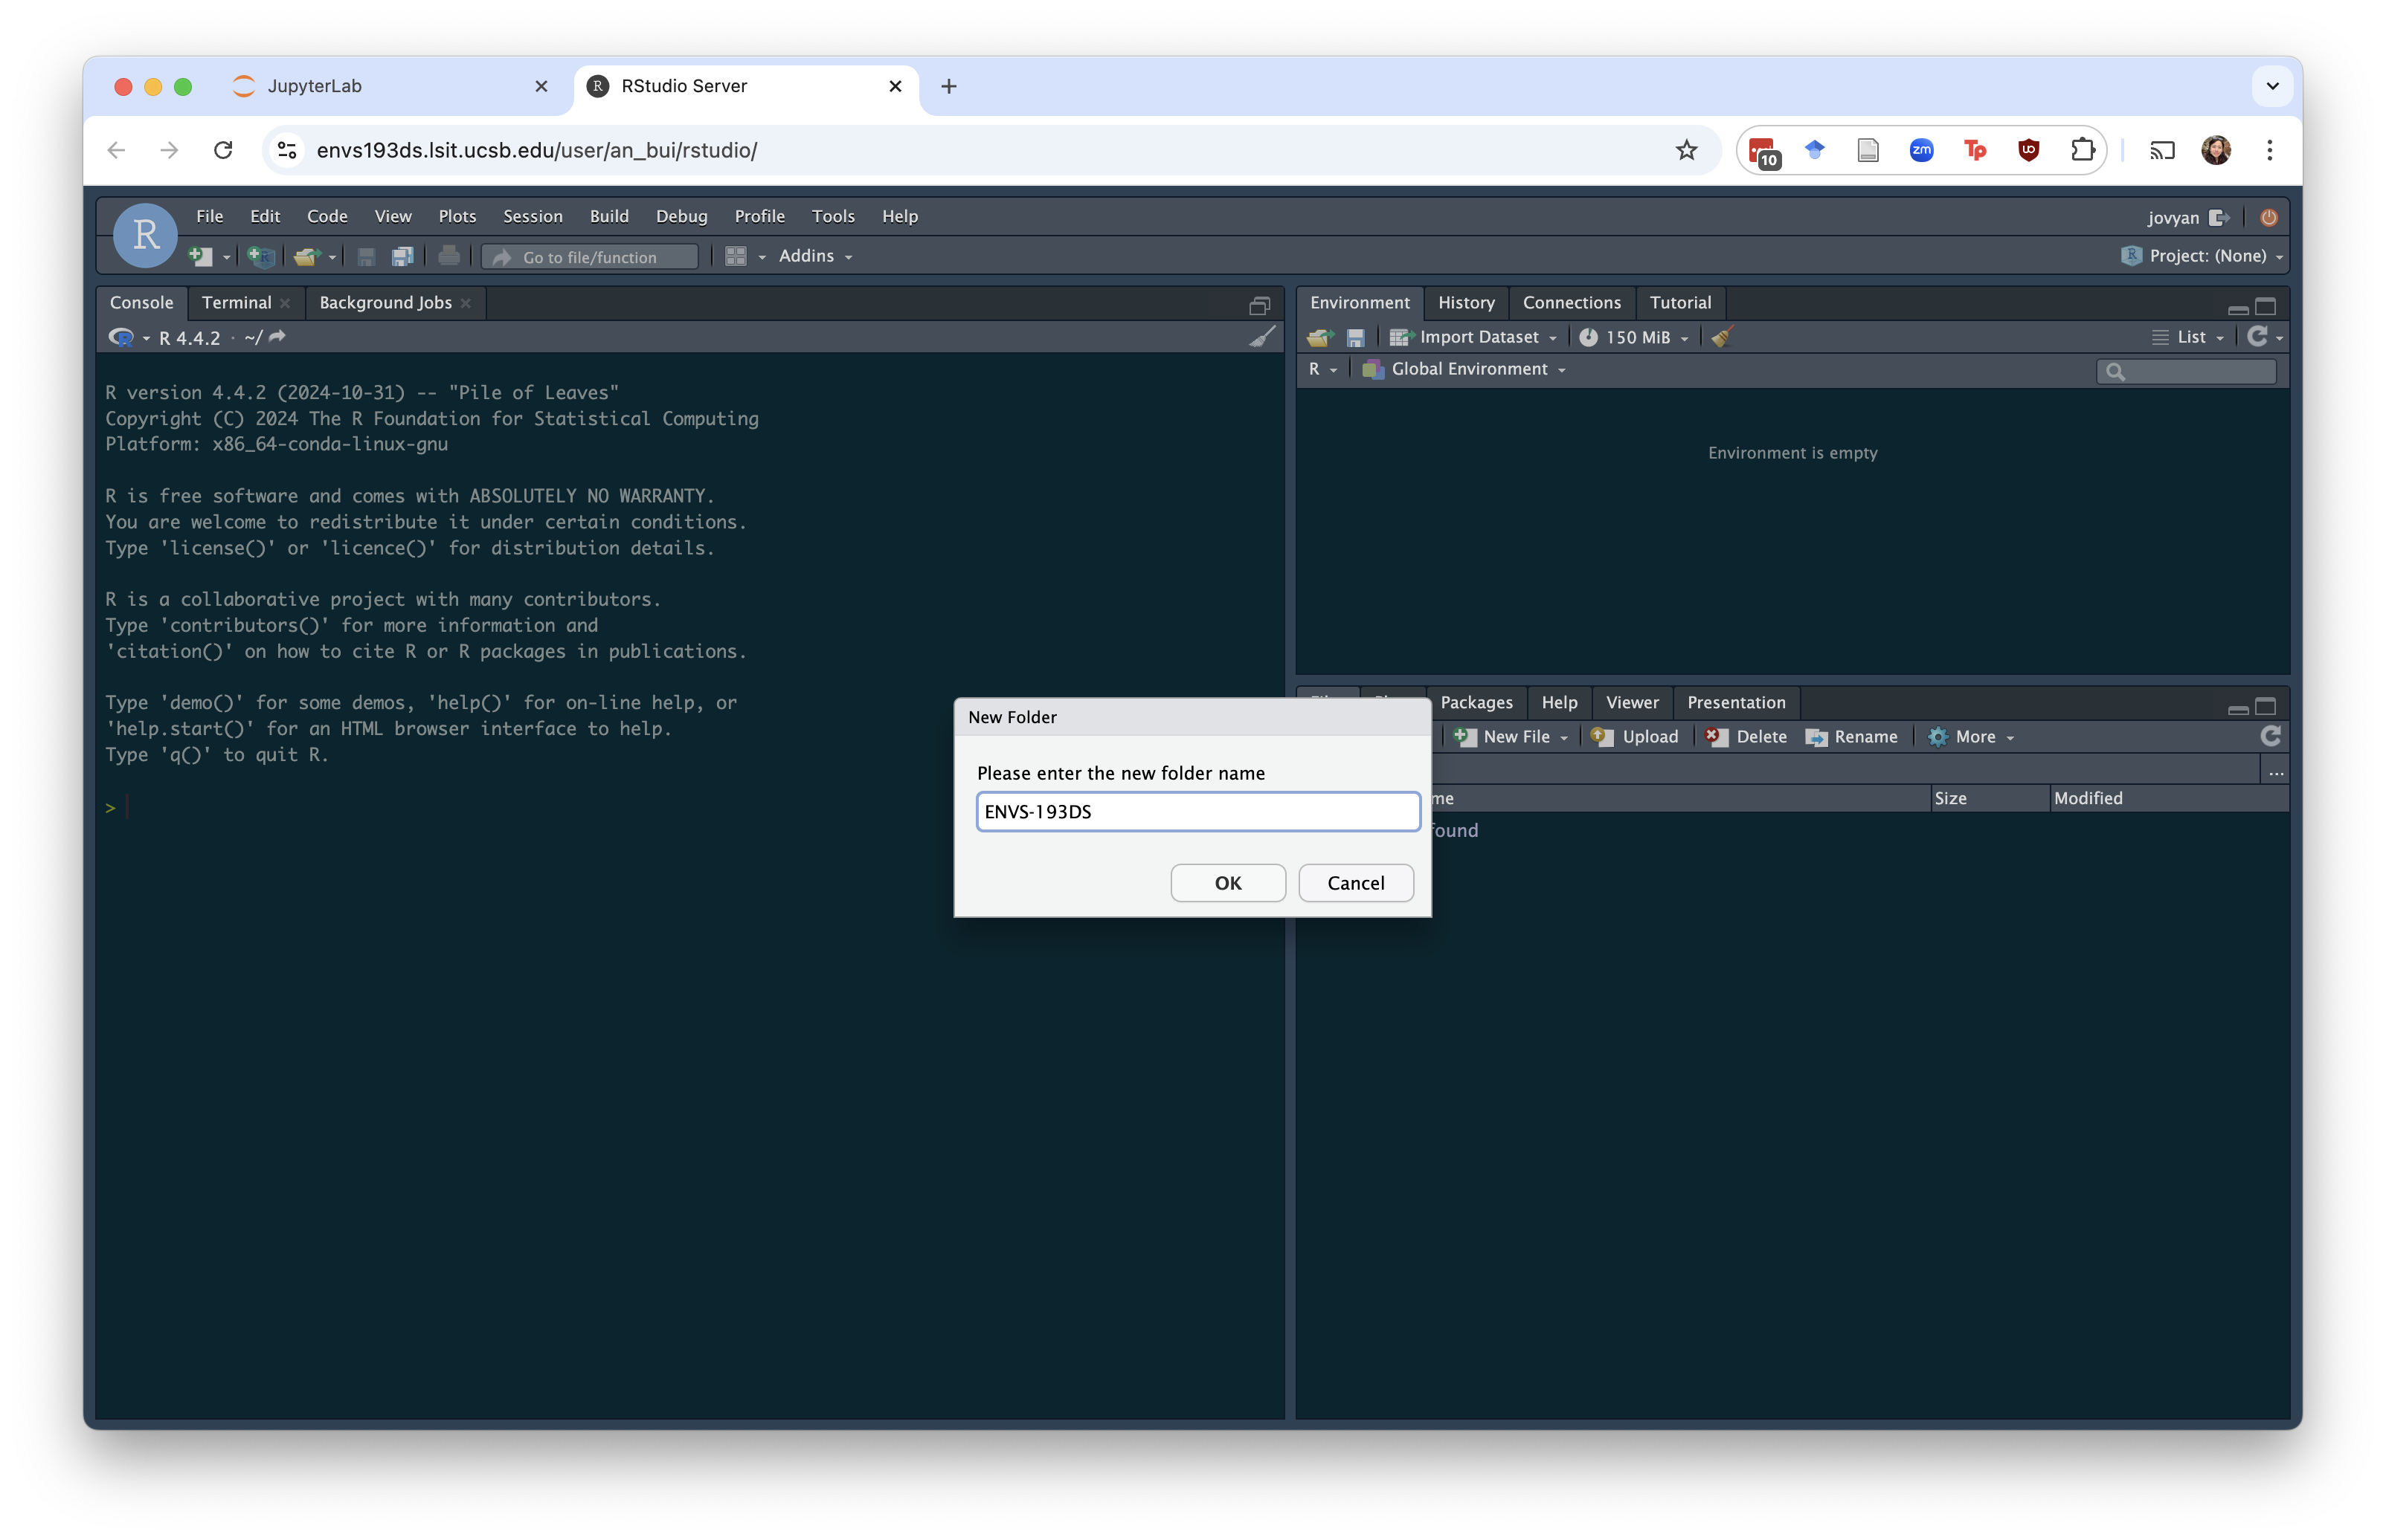
Task: Clear environment objects with broom icon
Action: tap(1722, 338)
